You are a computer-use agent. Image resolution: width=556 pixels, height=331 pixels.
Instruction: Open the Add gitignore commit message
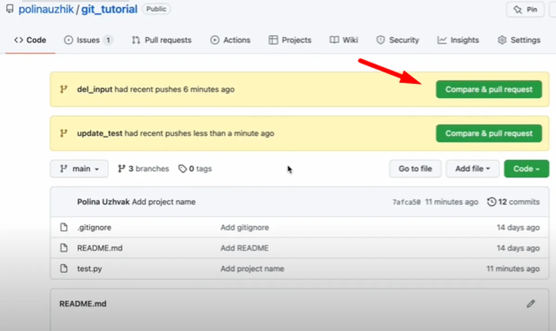(x=245, y=228)
